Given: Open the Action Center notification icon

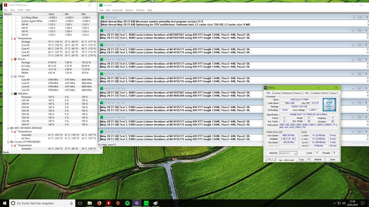Looking at the screenshot, I should pos(363,203).
